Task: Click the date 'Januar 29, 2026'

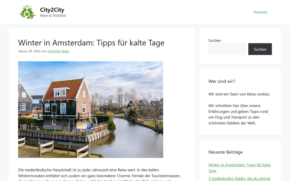Action: point(29,51)
